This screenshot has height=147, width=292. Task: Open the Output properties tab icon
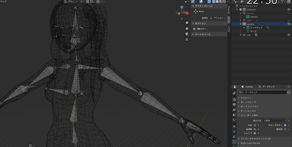(234, 105)
